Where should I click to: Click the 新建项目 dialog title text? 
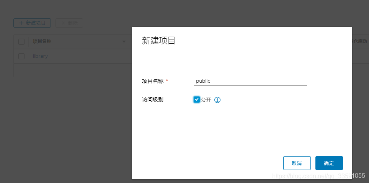tap(158, 41)
